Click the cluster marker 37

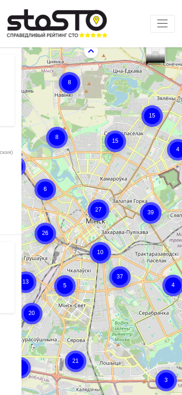pyautogui.click(x=120, y=277)
